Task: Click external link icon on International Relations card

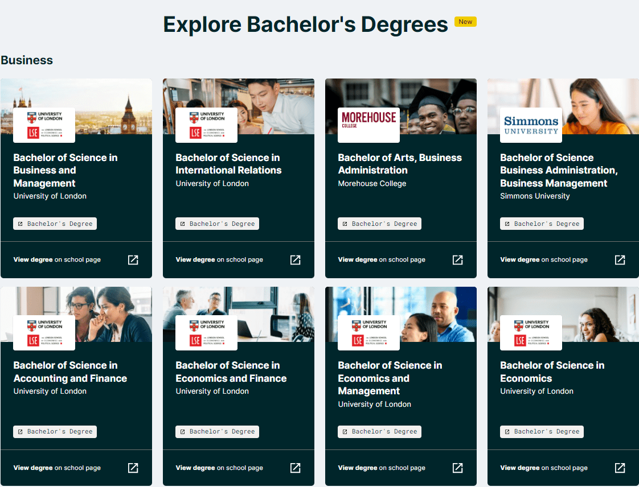Action: pyautogui.click(x=295, y=260)
